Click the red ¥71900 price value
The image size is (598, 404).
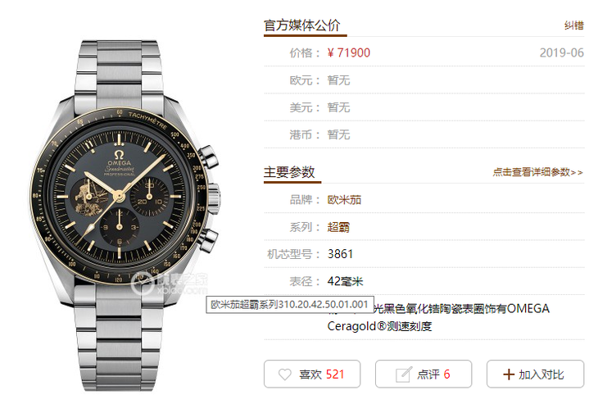(349, 52)
